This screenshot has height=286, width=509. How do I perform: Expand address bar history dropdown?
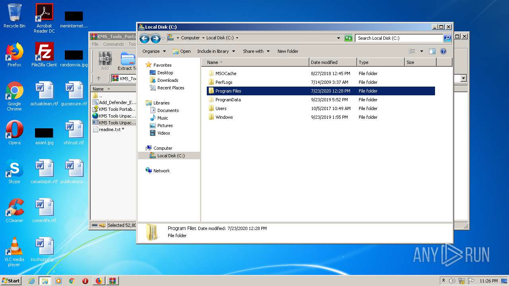coord(338,38)
